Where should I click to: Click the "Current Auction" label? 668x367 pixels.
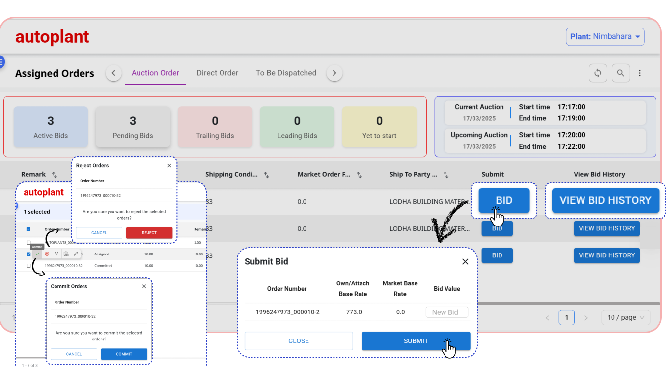[479, 107]
